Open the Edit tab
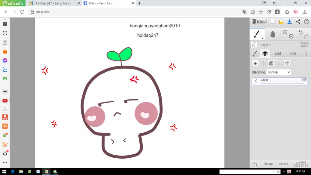311x175 pixels. click(278, 53)
